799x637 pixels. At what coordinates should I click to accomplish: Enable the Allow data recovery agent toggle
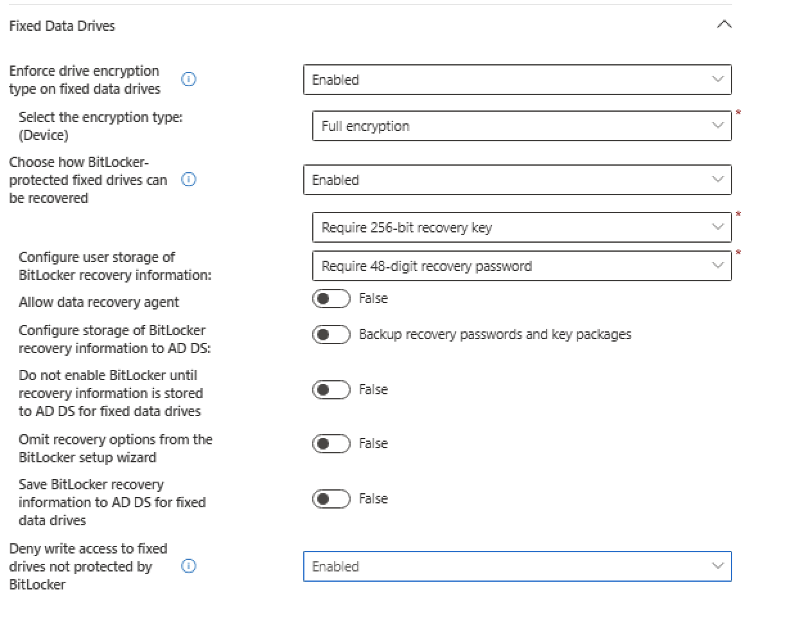[331, 298]
